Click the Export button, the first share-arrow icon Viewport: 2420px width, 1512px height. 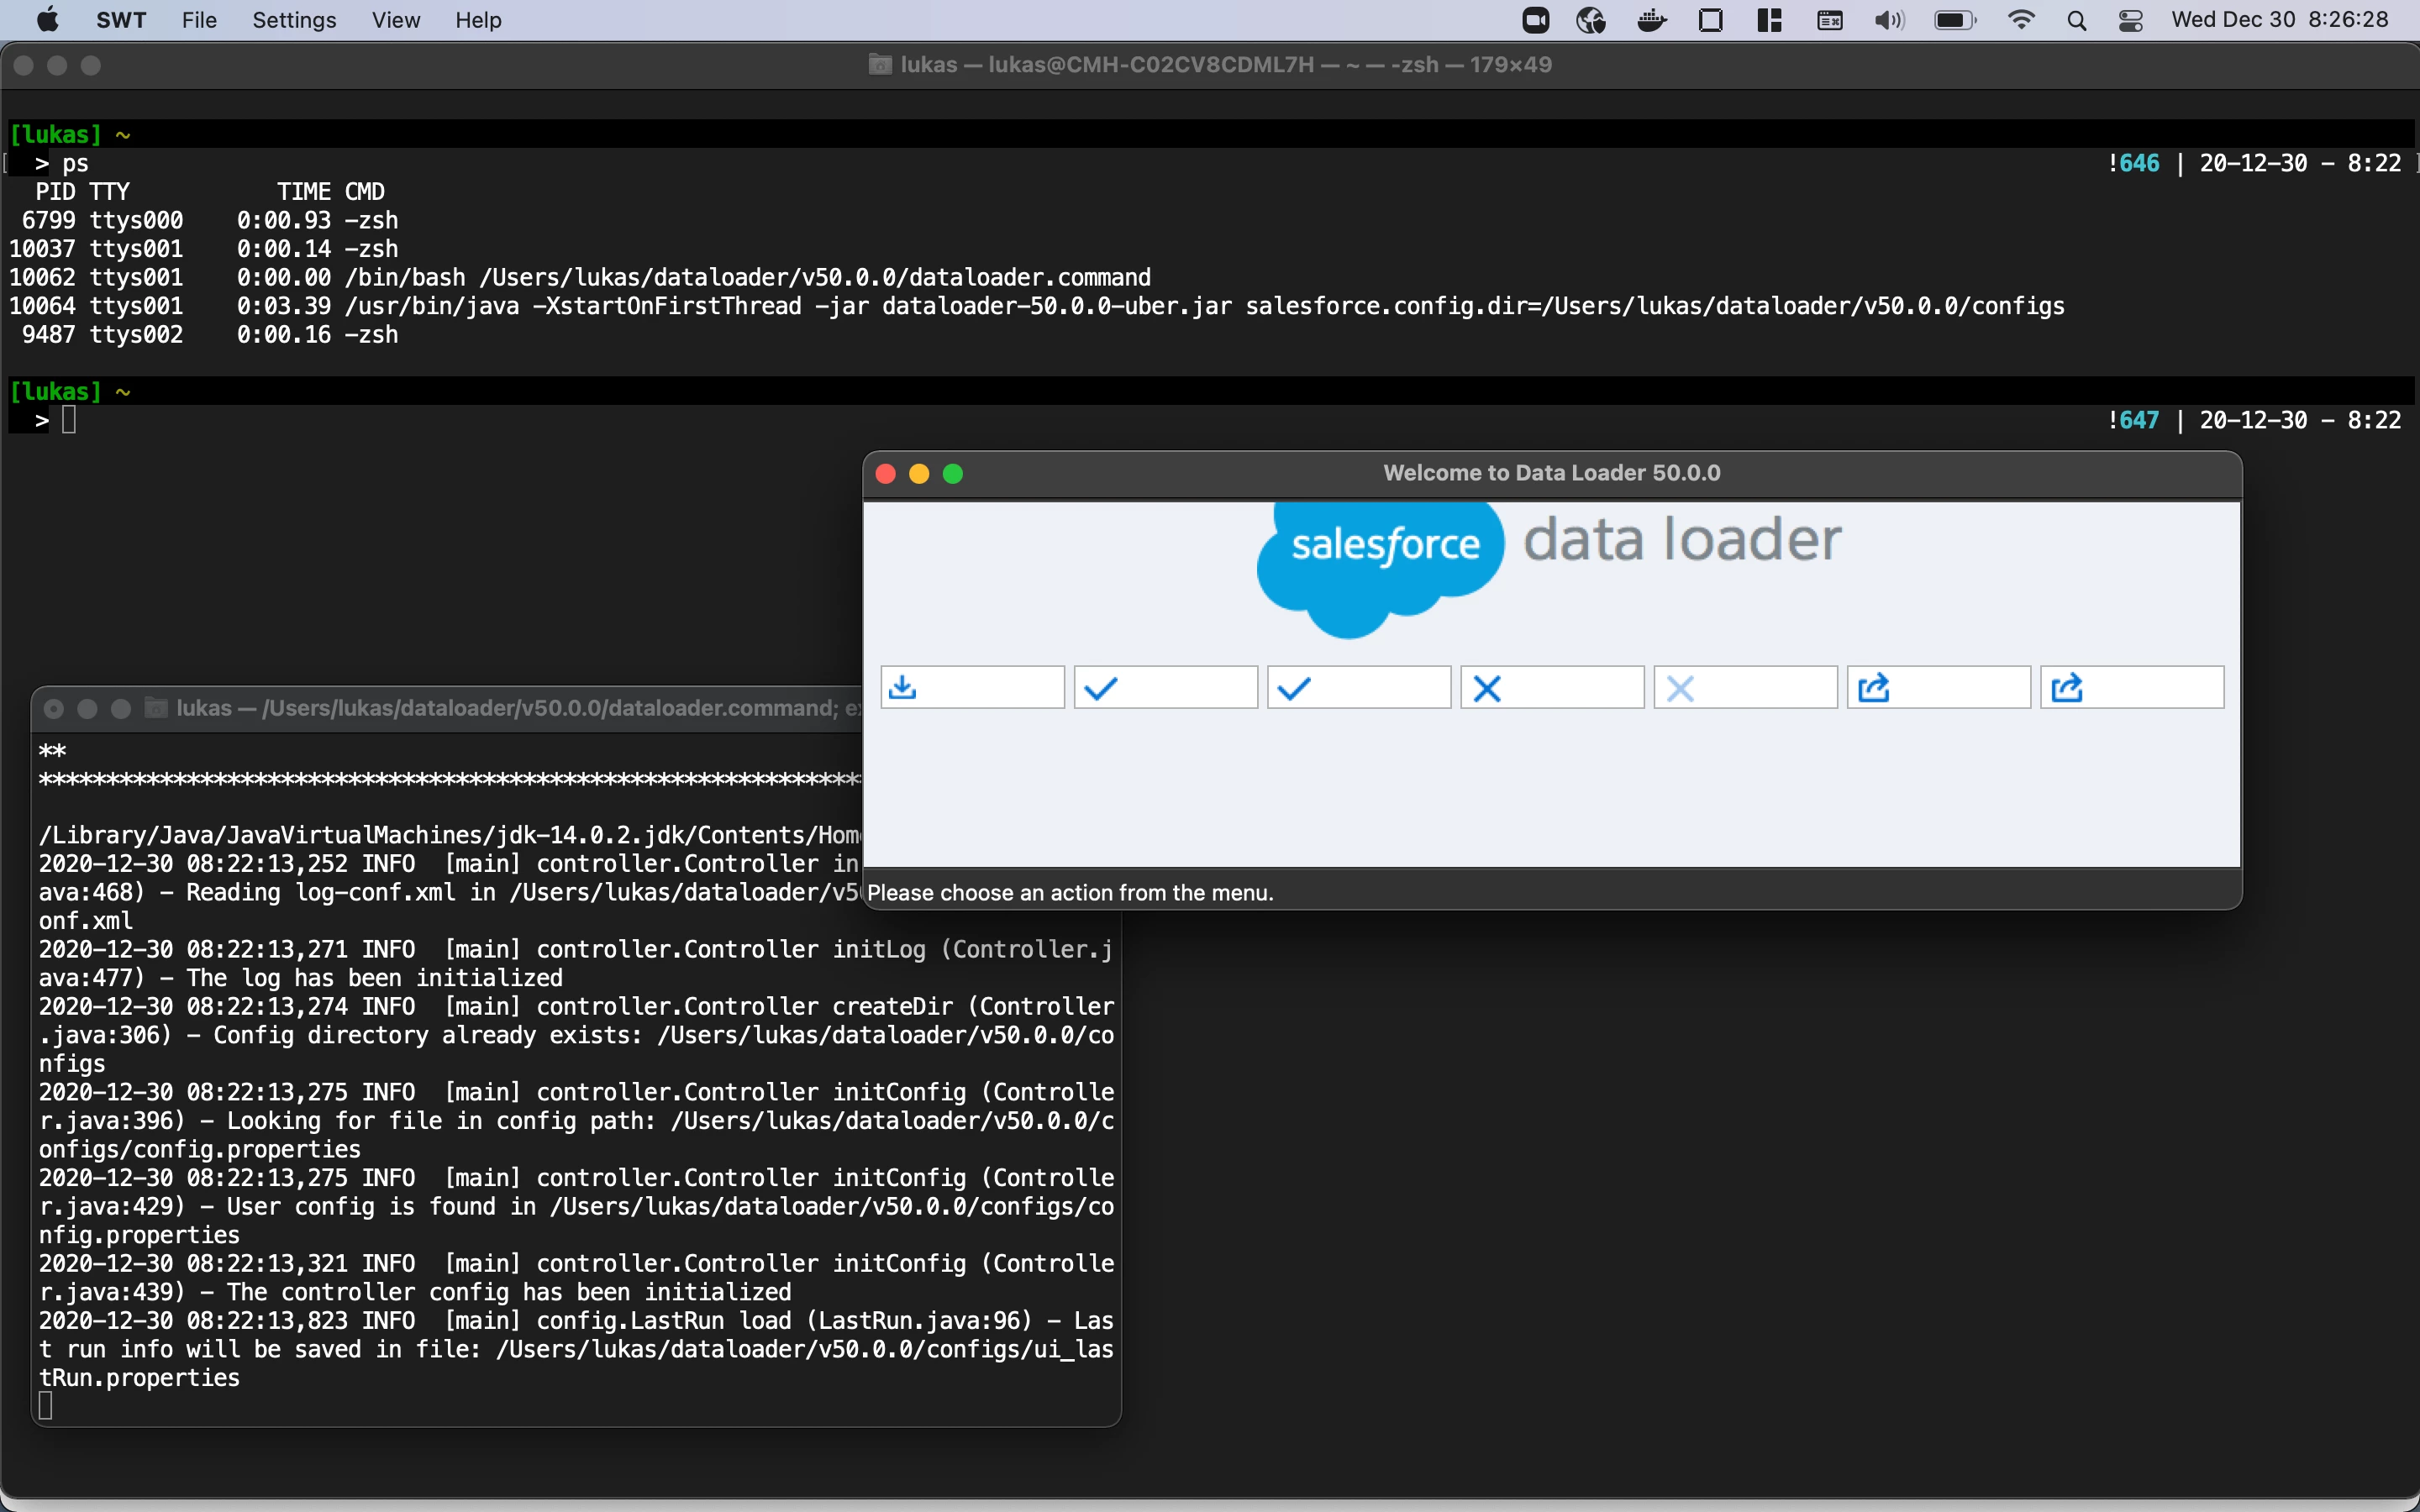pyautogui.click(x=1938, y=688)
